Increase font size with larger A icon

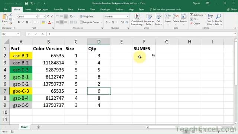48,16
